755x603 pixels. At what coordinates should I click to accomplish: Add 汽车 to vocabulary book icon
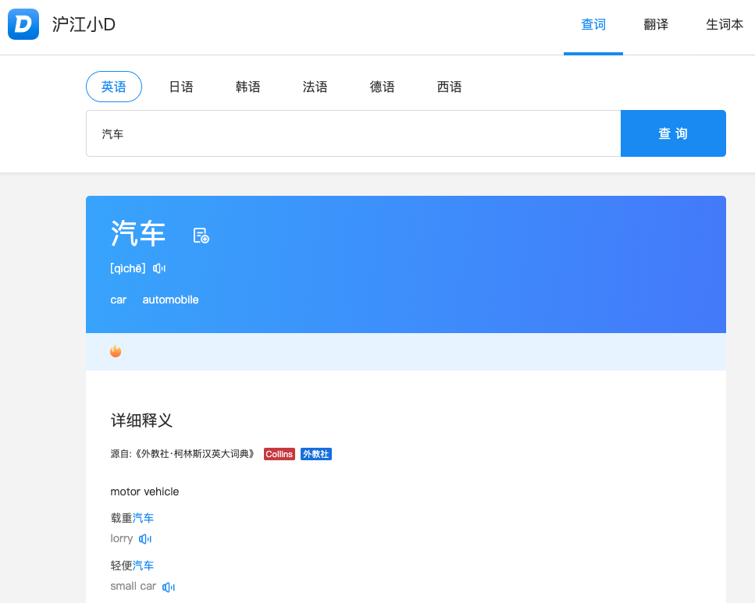[201, 235]
